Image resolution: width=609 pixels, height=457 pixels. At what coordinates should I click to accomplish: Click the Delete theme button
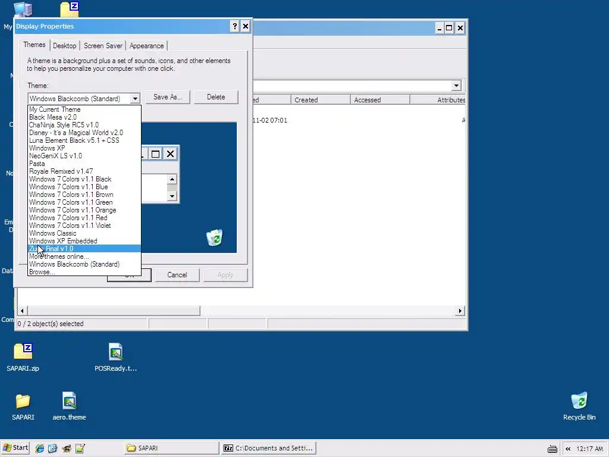[x=216, y=97]
